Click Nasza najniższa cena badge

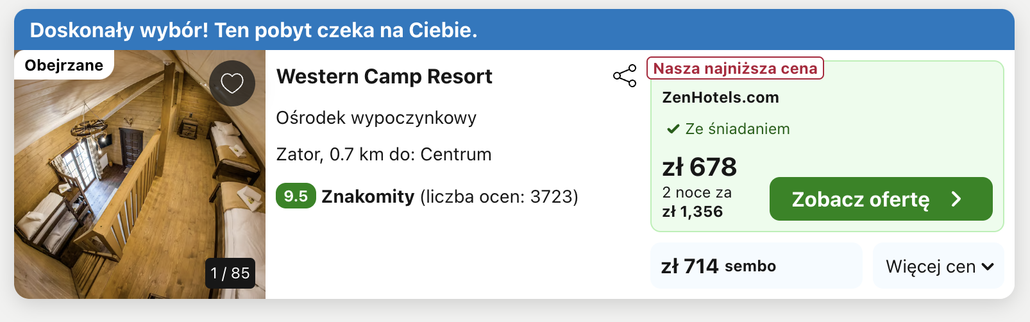click(735, 68)
